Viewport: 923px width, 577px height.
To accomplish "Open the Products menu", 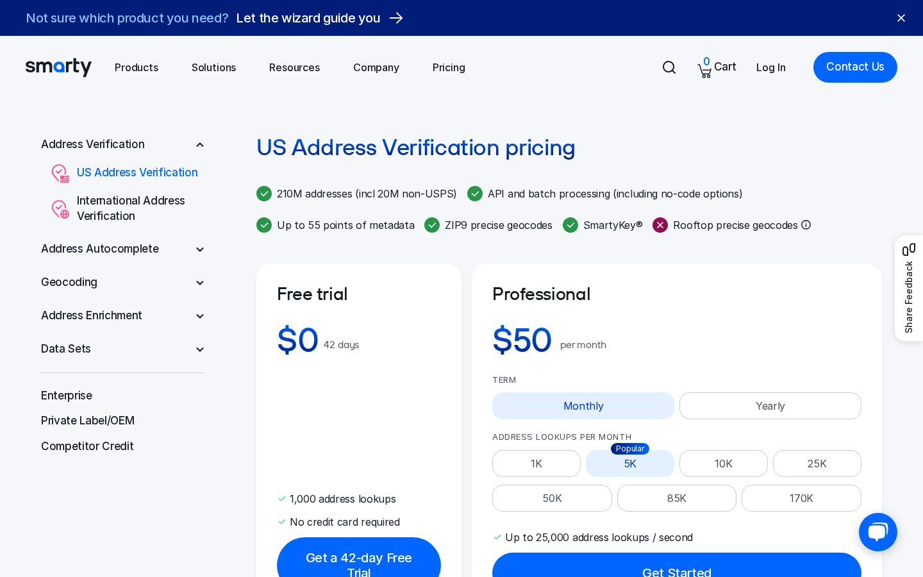I will tap(137, 67).
